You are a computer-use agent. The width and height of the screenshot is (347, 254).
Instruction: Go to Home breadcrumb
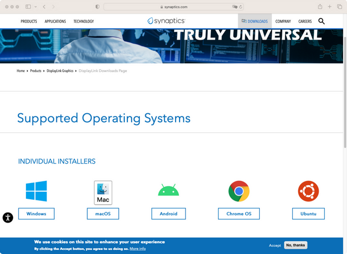point(21,71)
